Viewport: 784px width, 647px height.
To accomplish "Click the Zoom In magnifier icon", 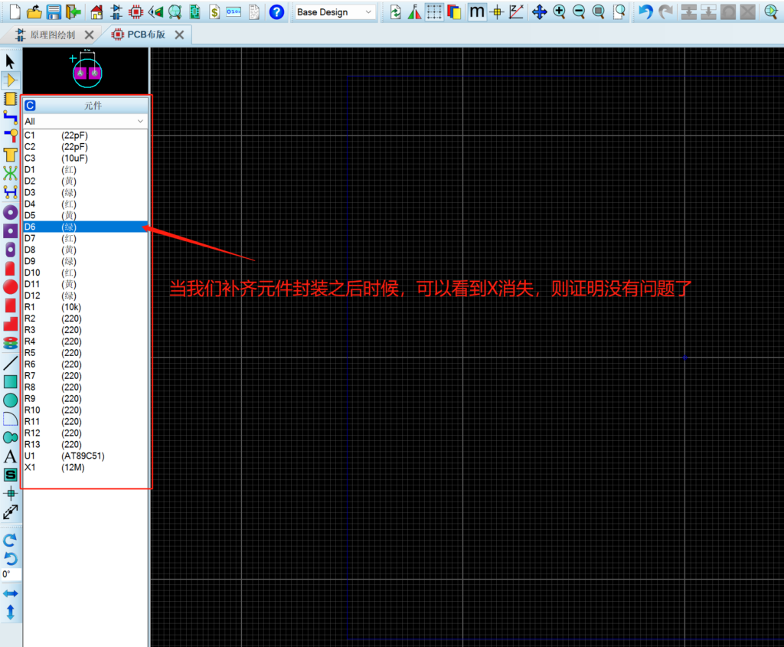I will click(x=560, y=11).
